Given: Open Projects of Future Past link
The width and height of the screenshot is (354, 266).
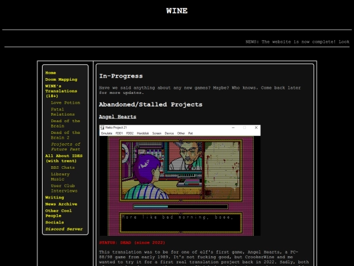Looking at the screenshot, I should tap(66, 146).
